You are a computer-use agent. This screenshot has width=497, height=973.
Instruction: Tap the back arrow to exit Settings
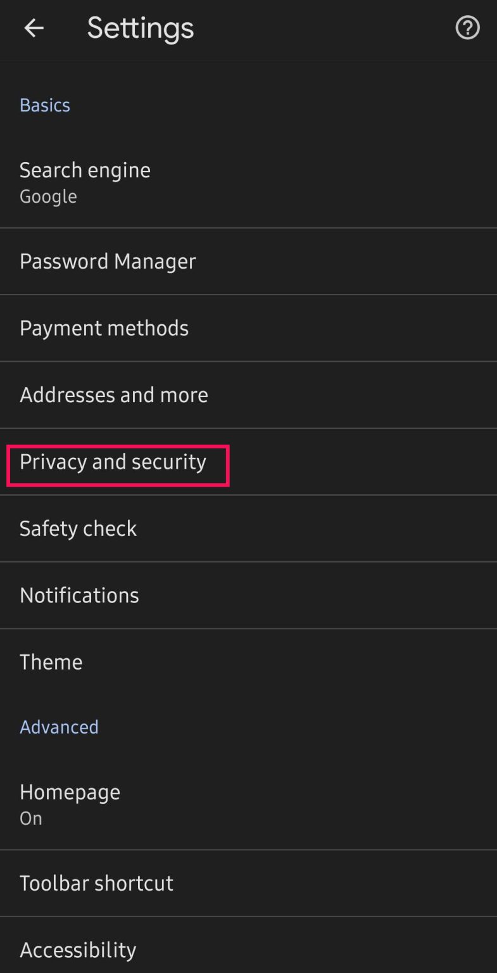click(x=33, y=28)
